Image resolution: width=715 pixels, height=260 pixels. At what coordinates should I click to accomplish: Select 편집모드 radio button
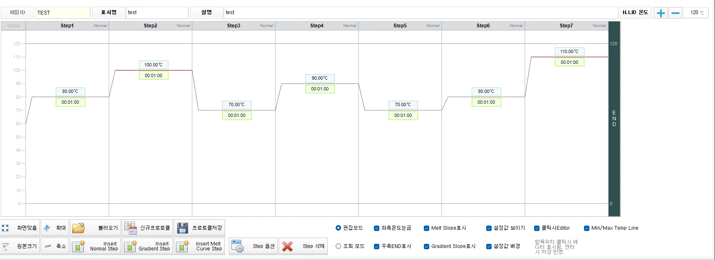coord(338,228)
